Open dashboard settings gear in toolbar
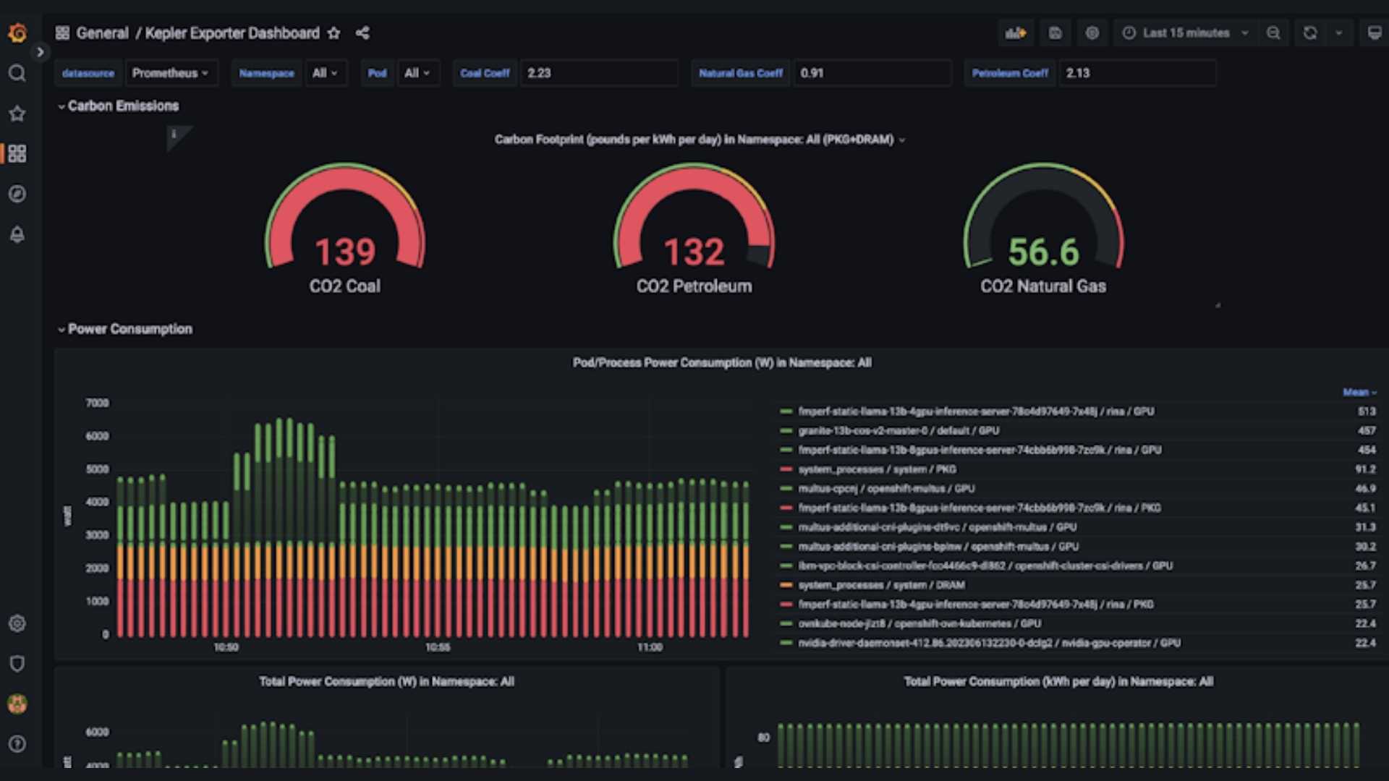This screenshot has height=781, width=1389. point(1092,33)
